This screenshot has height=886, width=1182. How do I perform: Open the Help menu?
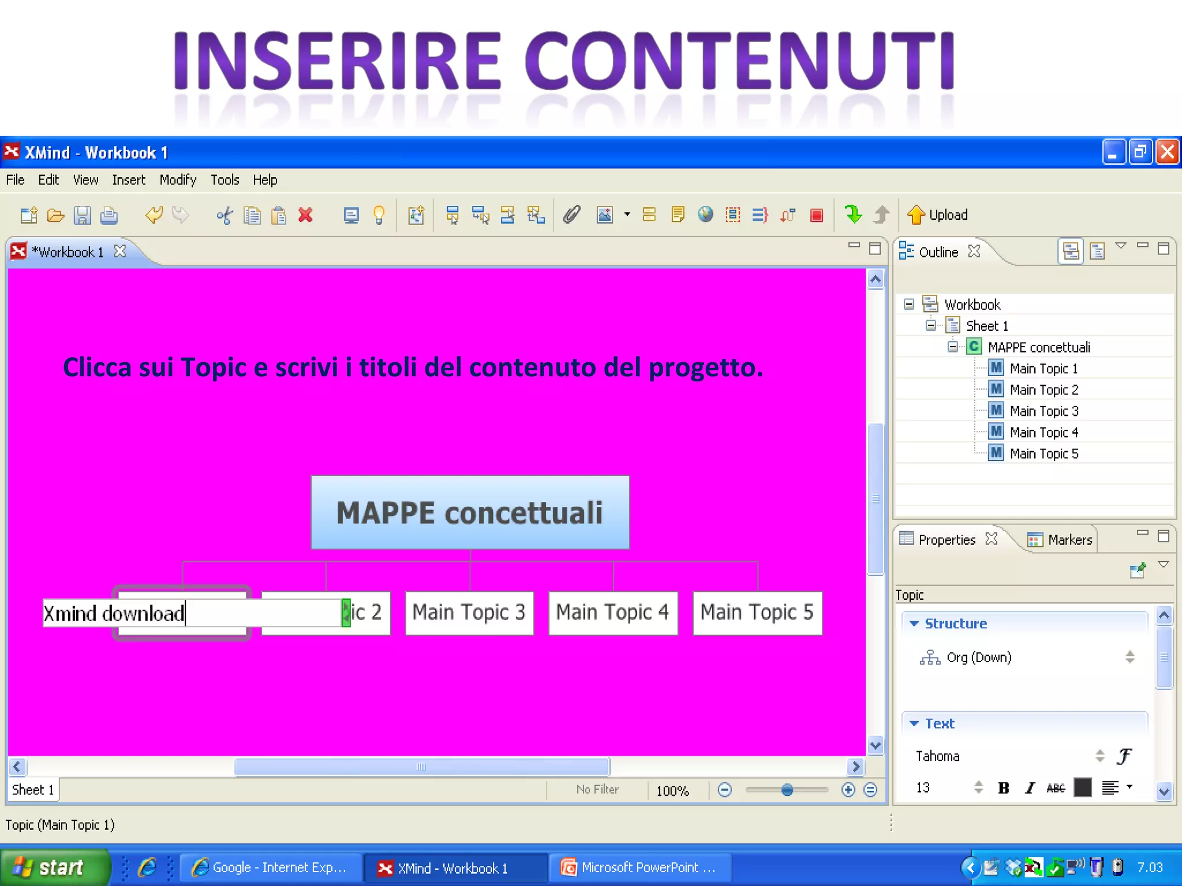tap(265, 180)
